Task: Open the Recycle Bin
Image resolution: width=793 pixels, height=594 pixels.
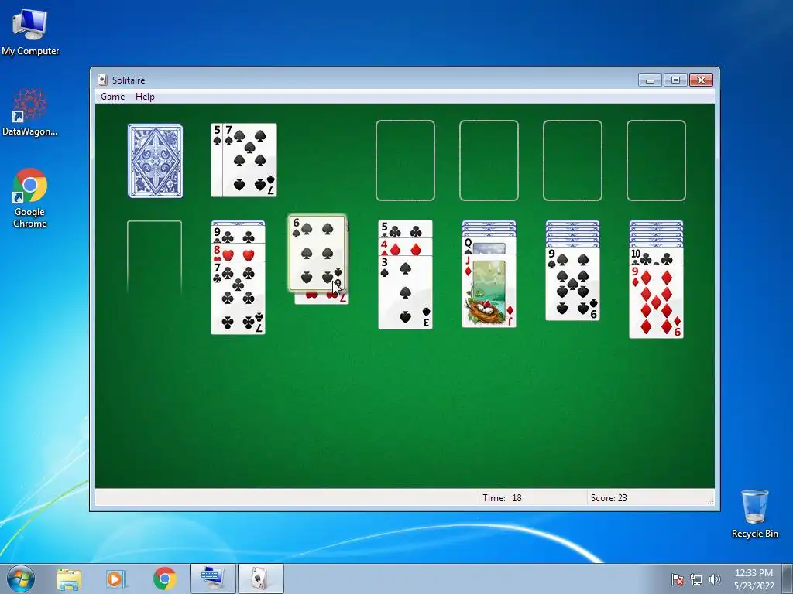Action: (754, 514)
